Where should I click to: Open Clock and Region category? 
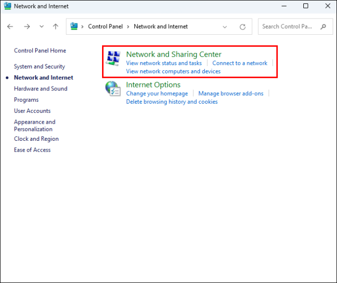(36, 139)
